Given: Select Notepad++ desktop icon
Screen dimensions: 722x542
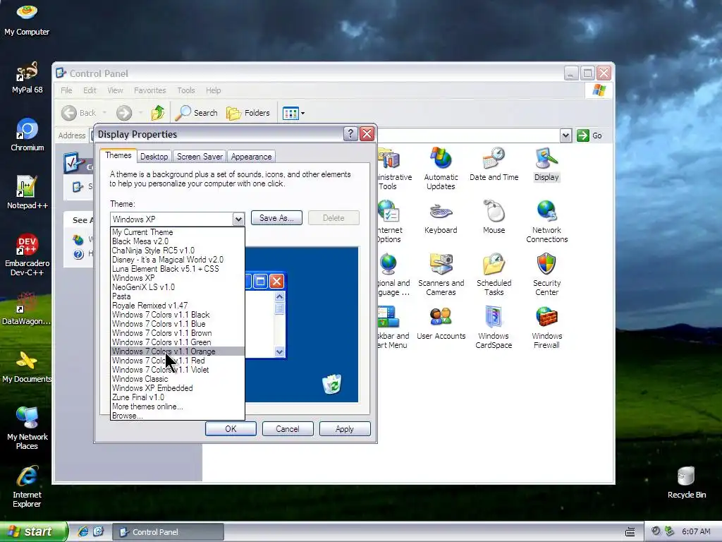Looking at the screenshot, I should (x=27, y=193).
